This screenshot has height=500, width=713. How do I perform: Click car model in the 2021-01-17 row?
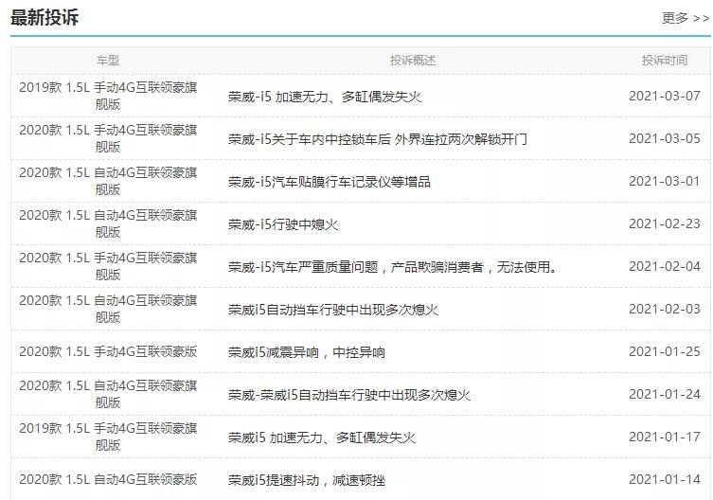pos(108,437)
